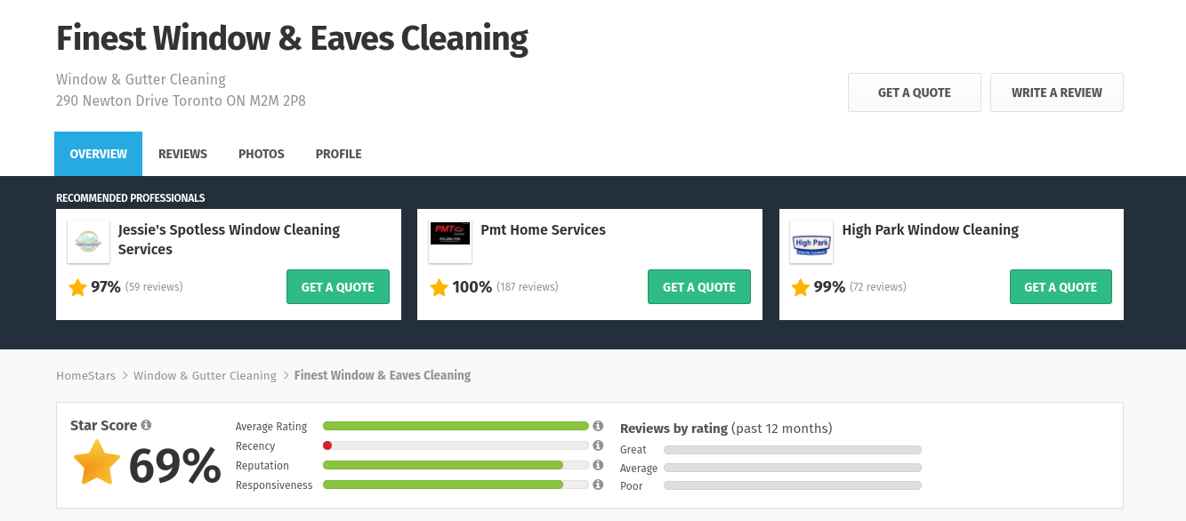Click the large gold star beside 69%
Screen dimensions: 1186x521
tap(96, 463)
